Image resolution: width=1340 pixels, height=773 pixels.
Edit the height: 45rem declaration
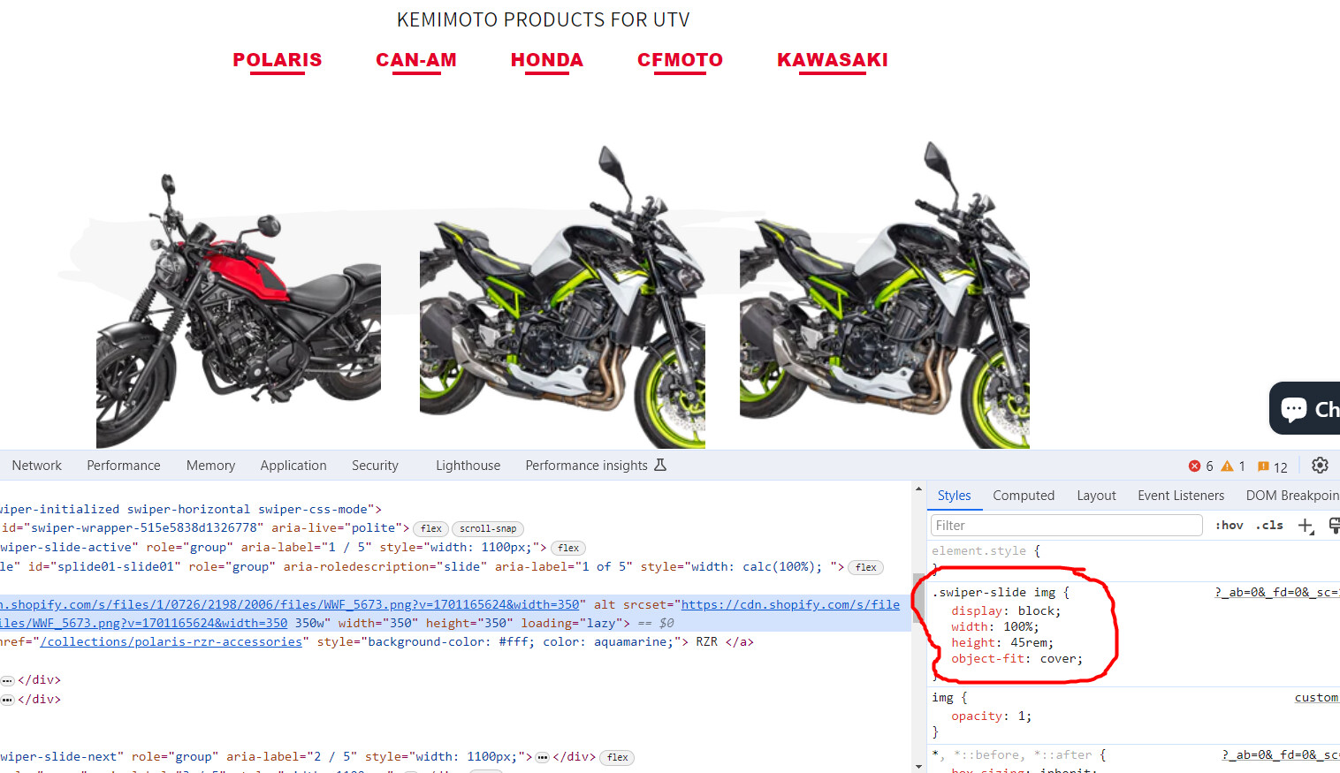(x=1002, y=643)
